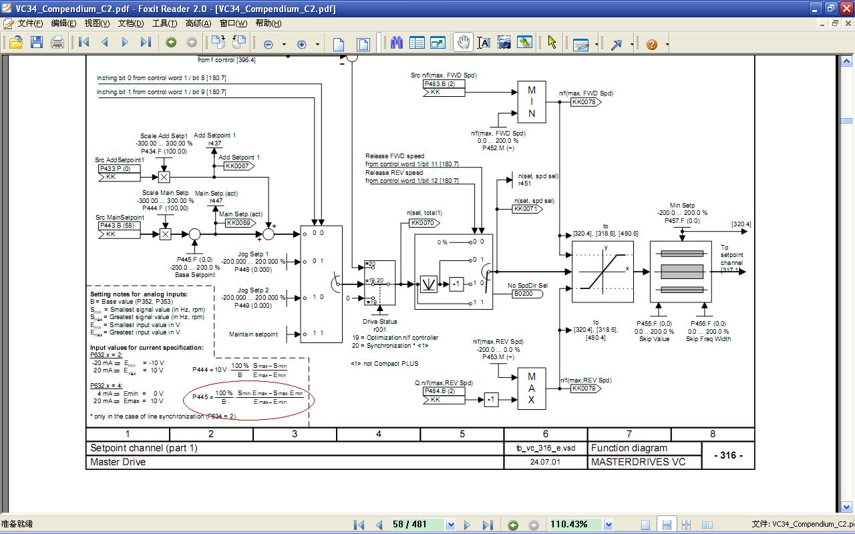Open the 编辑(E) menu
The height and width of the screenshot is (534, 855).
click(x=64, y=23)
